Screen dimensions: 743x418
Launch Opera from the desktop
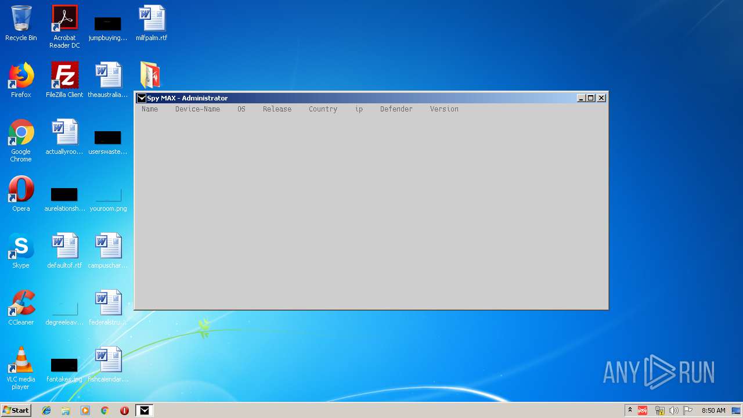coord(21,194)
